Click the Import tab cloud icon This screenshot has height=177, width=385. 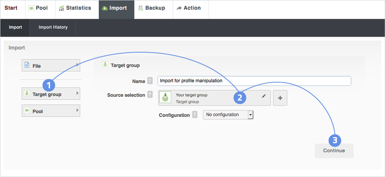point(105,8)
